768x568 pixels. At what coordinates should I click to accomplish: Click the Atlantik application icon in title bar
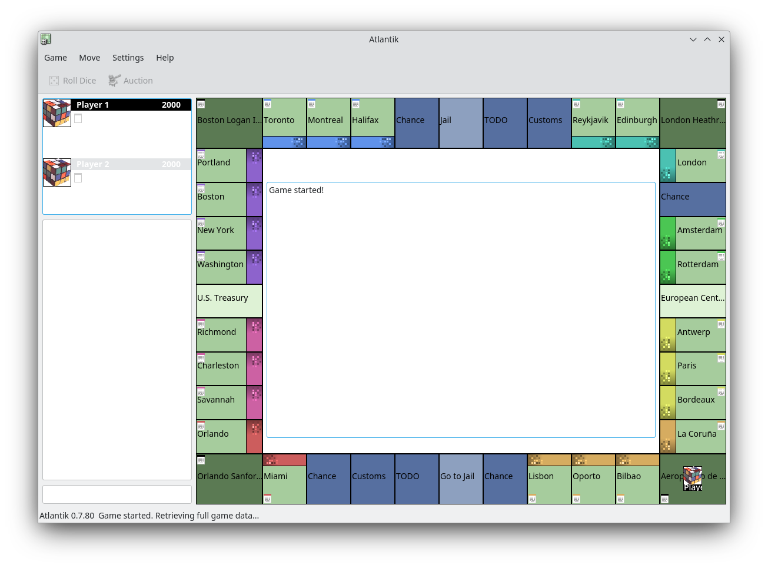coord(46,39)
